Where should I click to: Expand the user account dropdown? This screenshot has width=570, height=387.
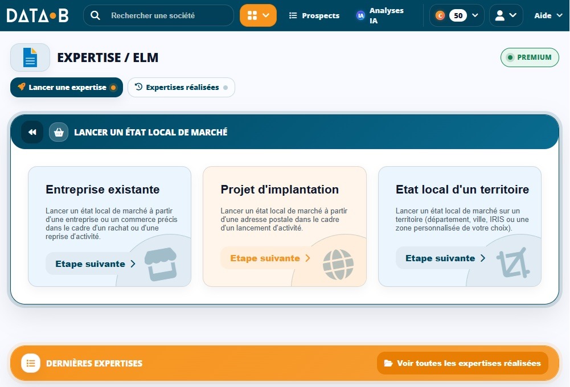506,15
